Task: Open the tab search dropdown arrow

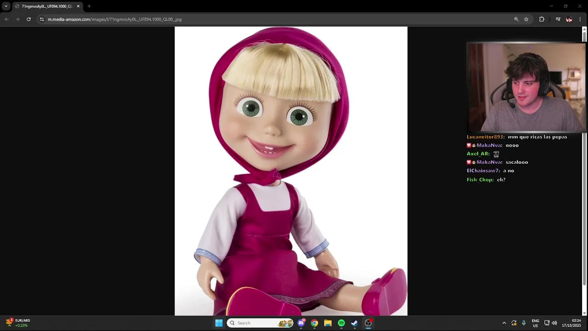Action: (6, 6)
